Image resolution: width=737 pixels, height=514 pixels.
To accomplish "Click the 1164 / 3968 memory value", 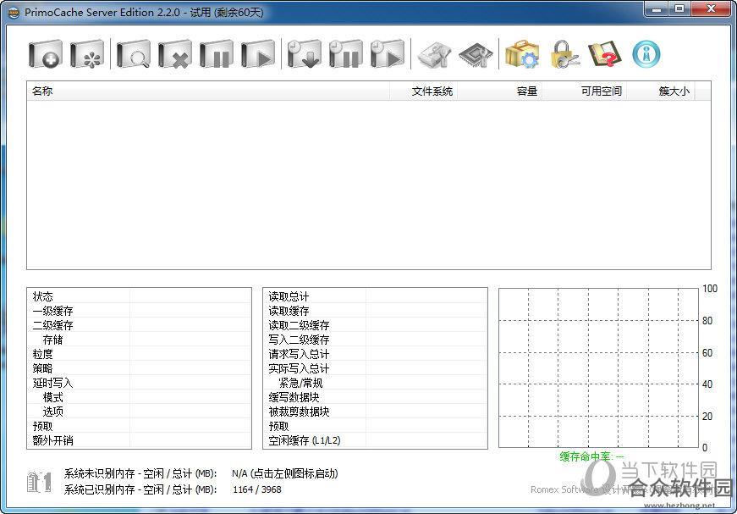I will click(x=256, y=489).
